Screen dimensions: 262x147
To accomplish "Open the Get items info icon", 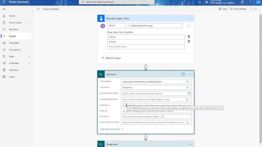I will pos(183,74).
